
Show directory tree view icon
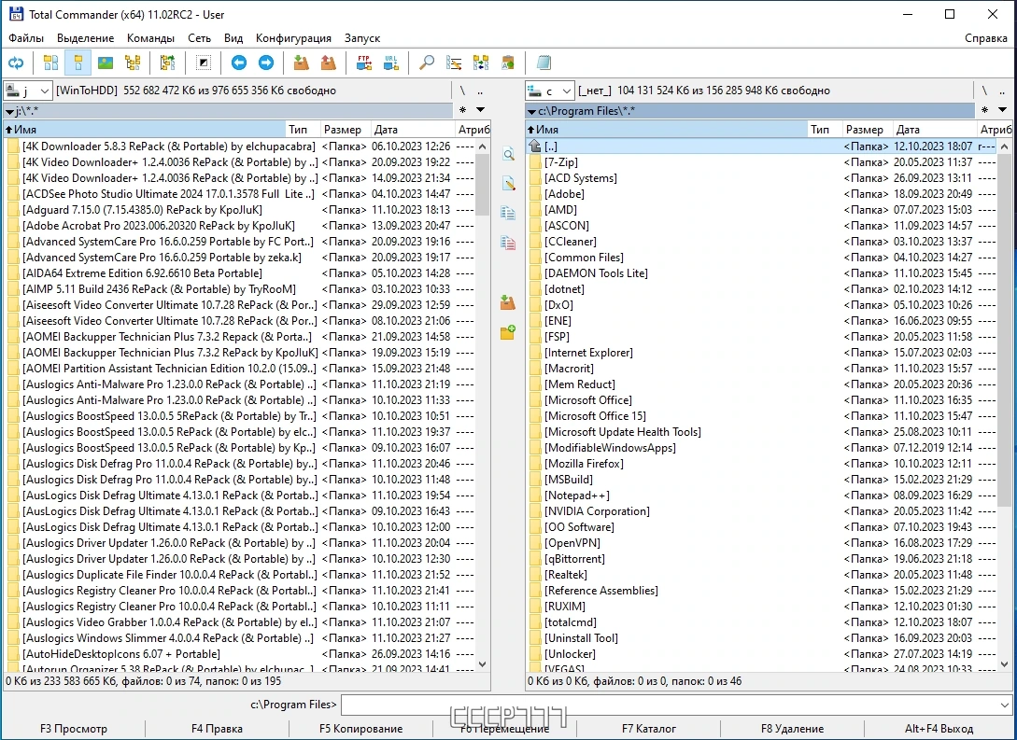(x=133, y=63)
